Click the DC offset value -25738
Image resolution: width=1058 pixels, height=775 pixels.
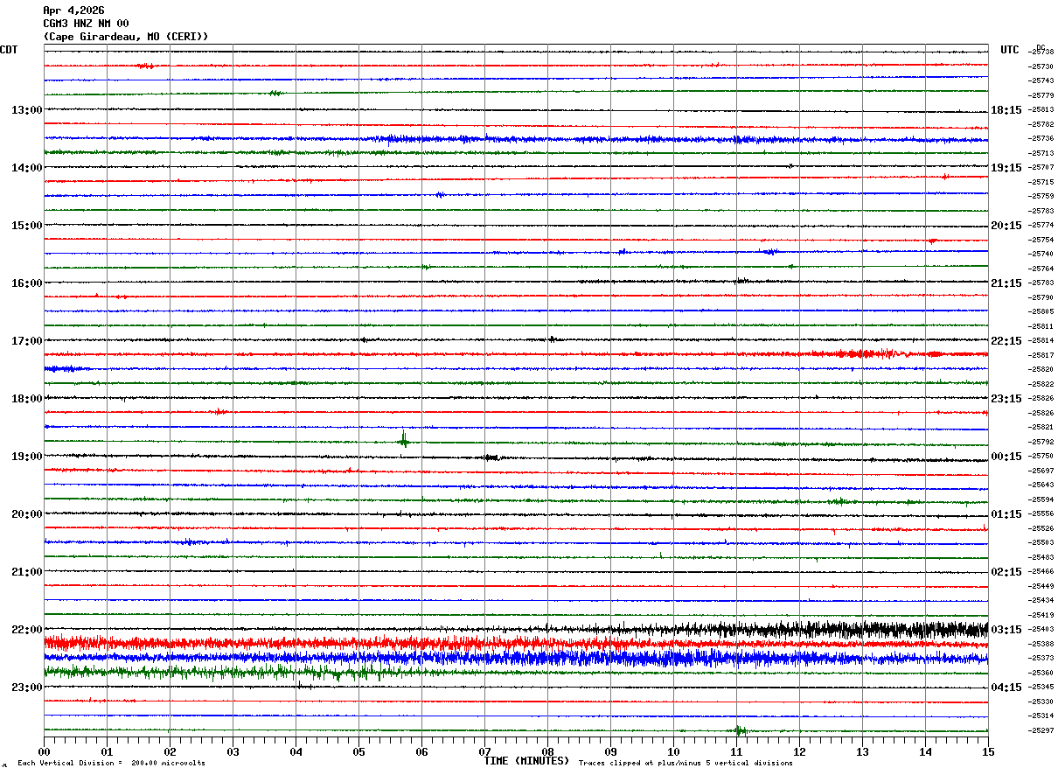[1041, 52]
